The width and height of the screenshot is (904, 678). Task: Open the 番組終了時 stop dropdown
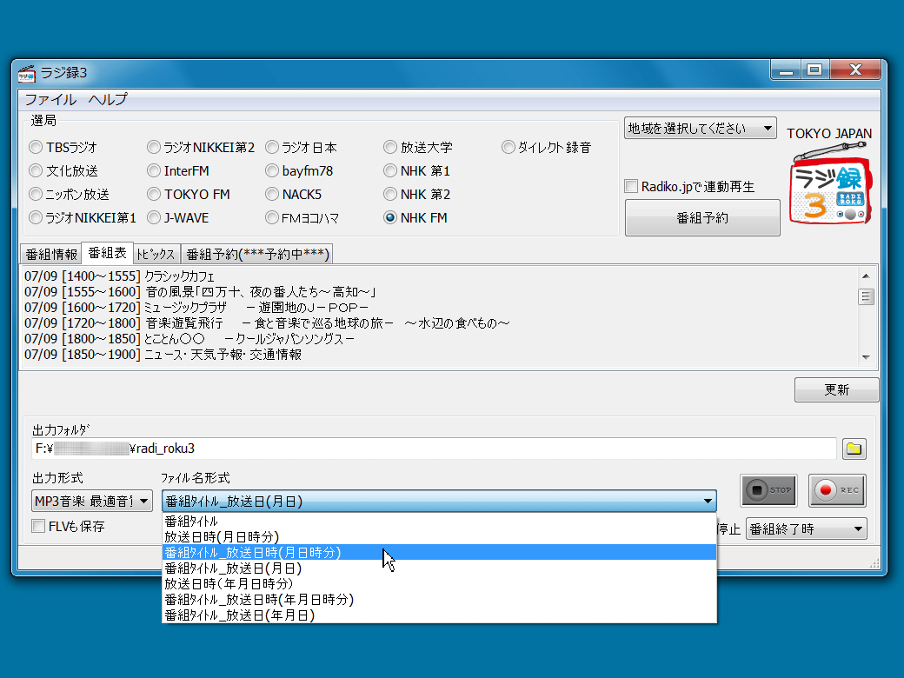click(x=806, y=528)
